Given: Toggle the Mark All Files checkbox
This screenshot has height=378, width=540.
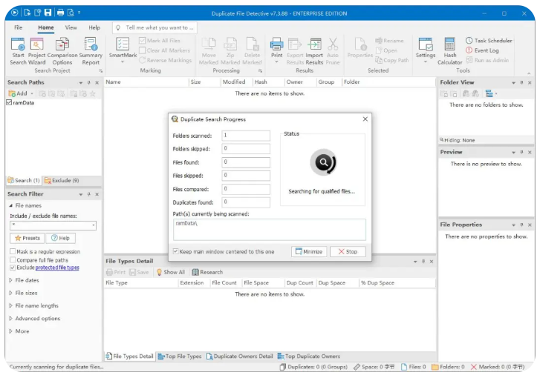Looking at the screenshot, I should tap(142, 41).
